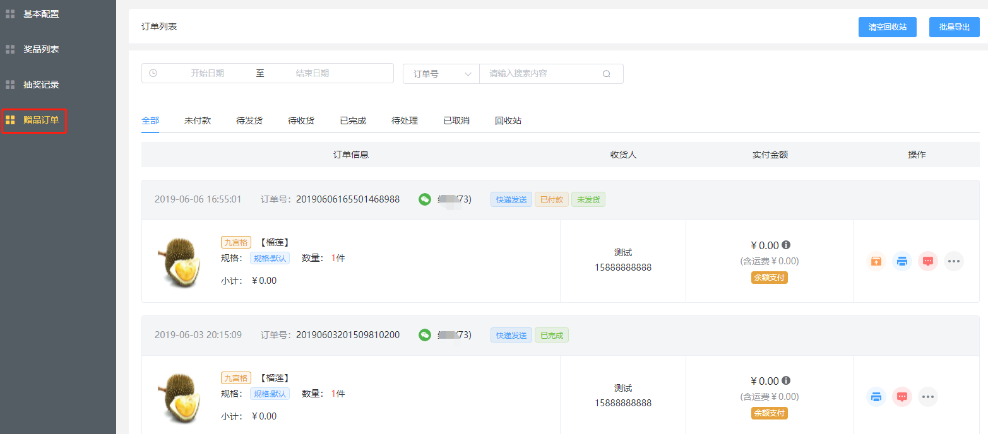
Task: Click the info icon beside second order's ¥0.00
Action: coord(786,381)
